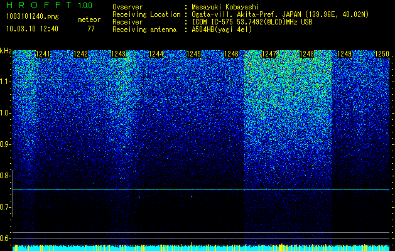
Task: Click the 1242 time marker
Action: 81,54
